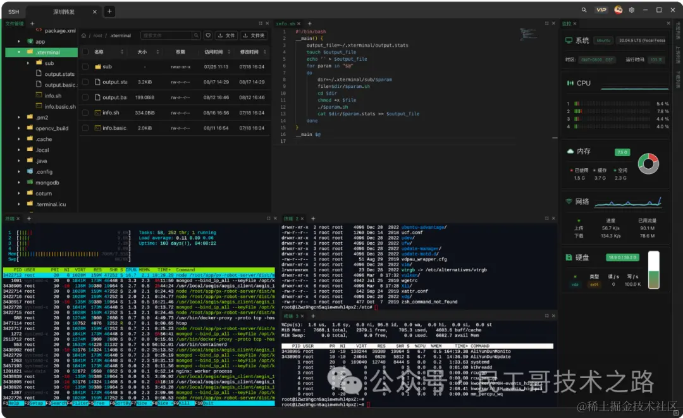
Task: Click the disk usage vertical bar
Action: point(653,270)
